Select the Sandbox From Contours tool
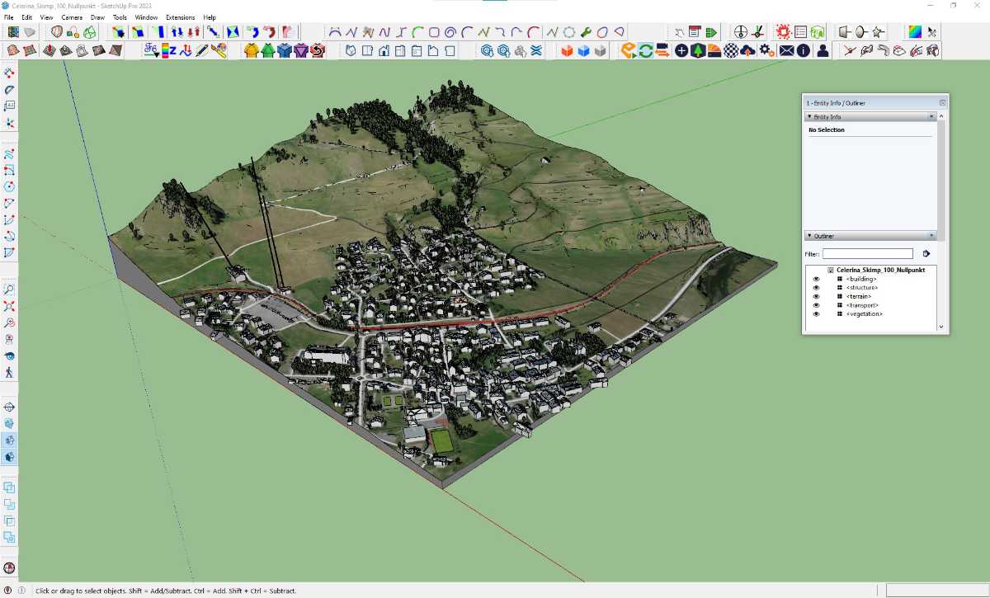Image resolution: width=990 pixels, height=598 pixels. coord(12,50)
